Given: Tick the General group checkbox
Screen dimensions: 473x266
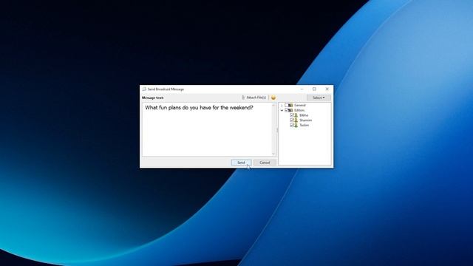Looking at the screenshot, I should pos(287,105).
